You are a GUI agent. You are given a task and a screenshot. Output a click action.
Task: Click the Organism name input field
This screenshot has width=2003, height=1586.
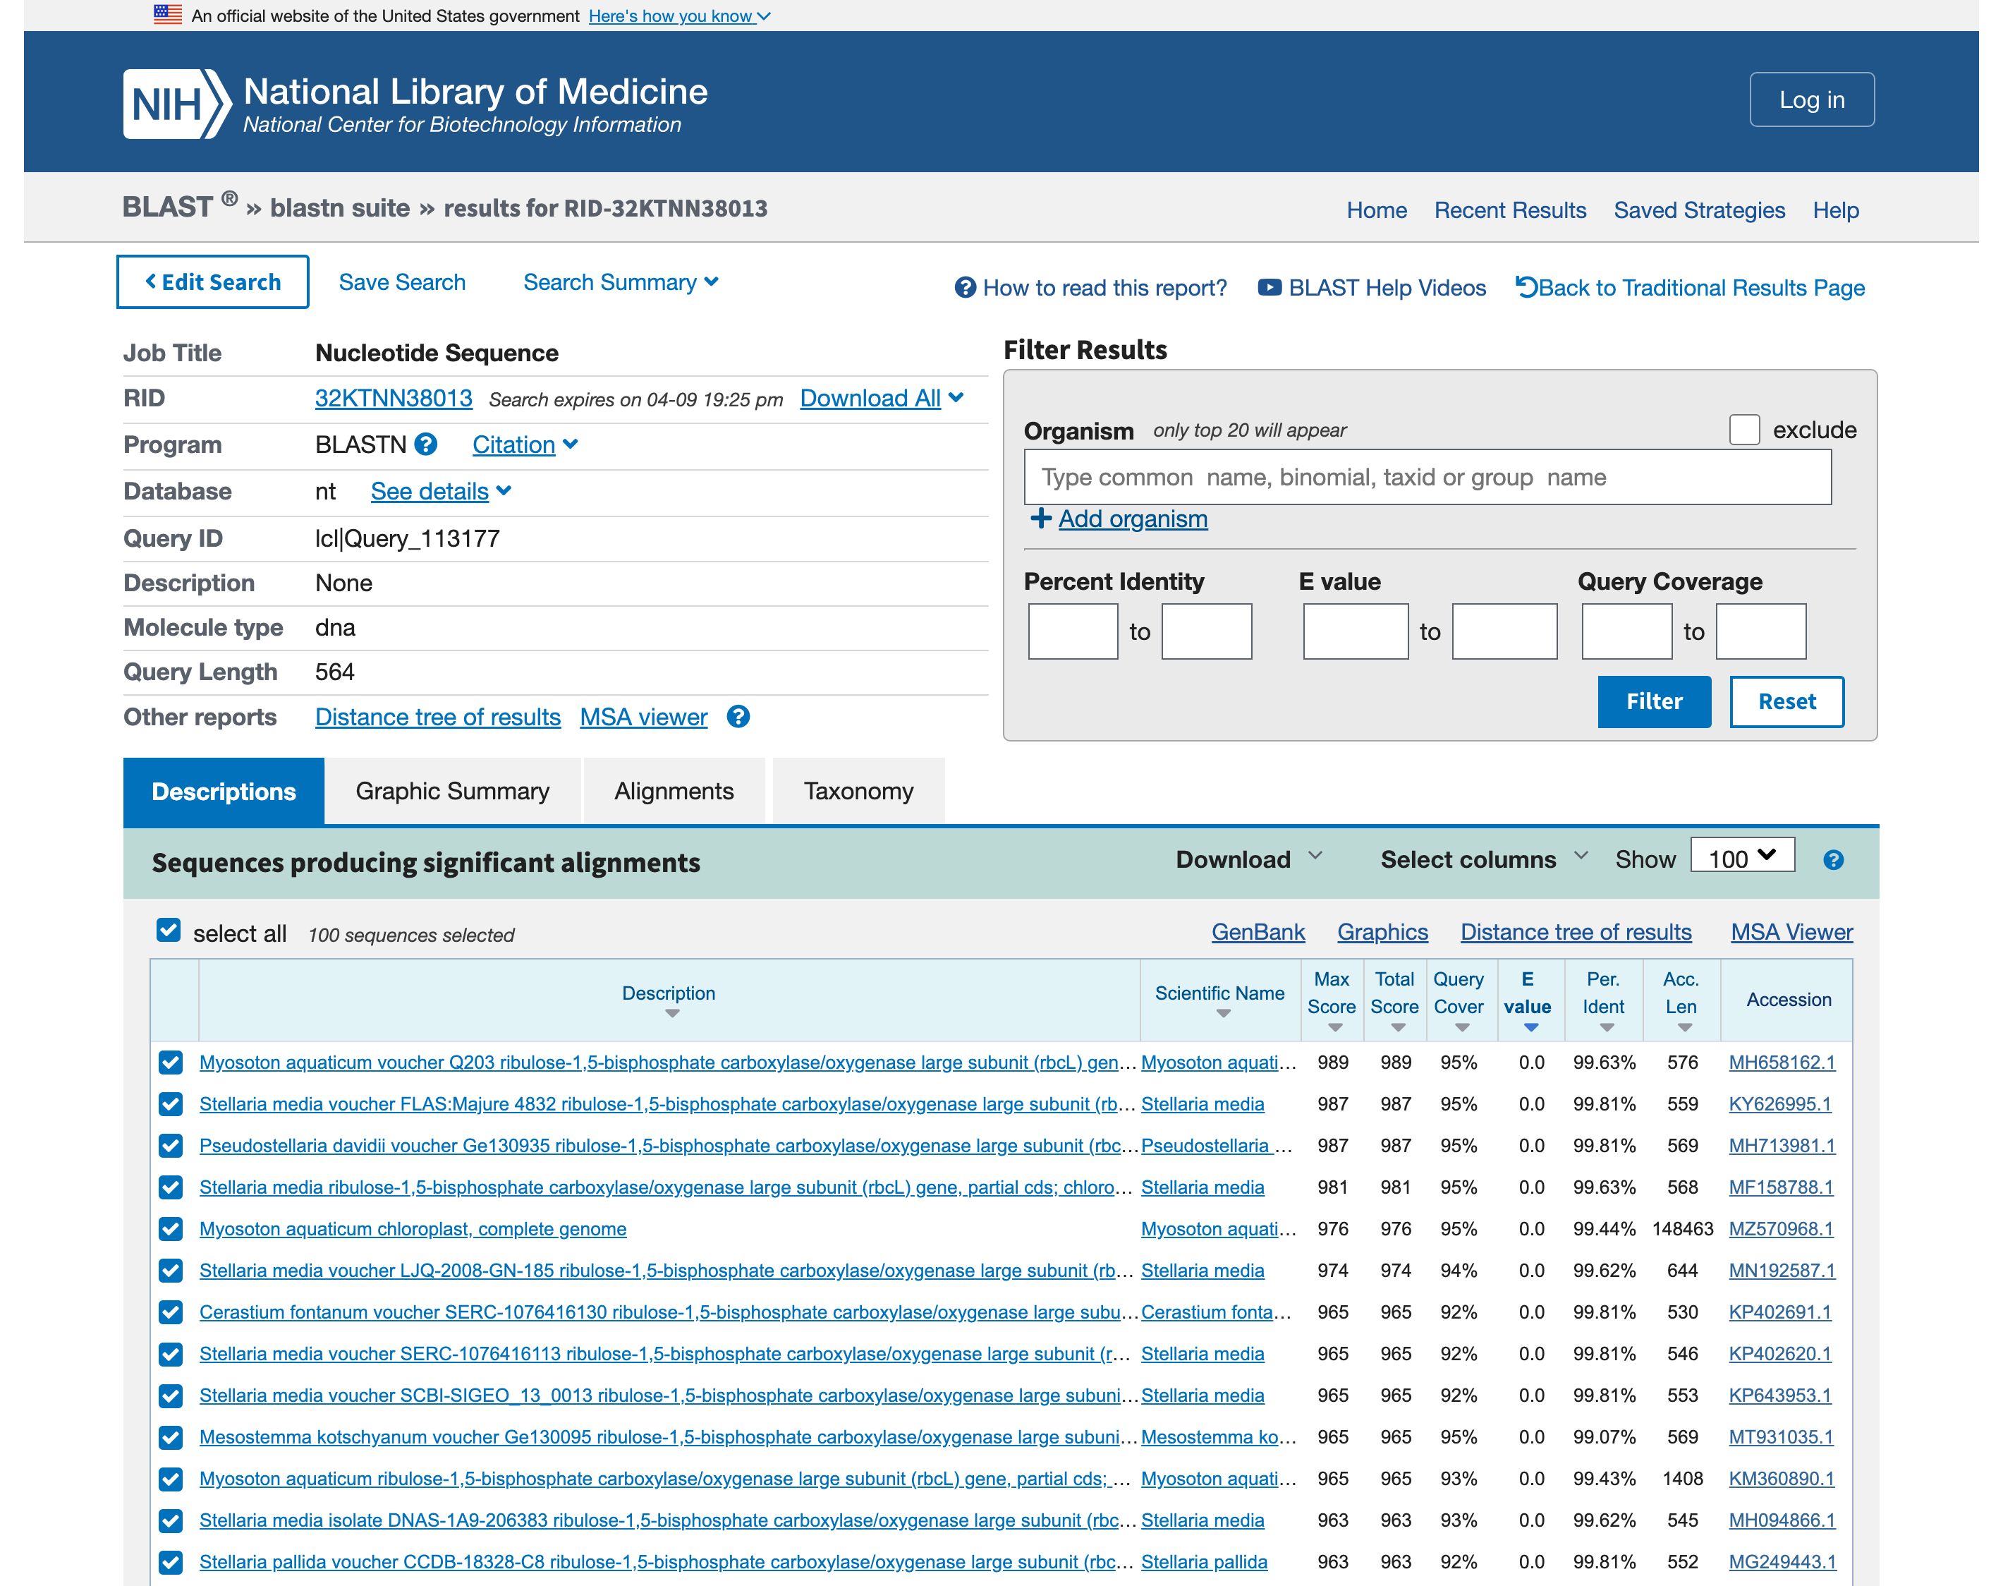click(x=1427, y=478)
